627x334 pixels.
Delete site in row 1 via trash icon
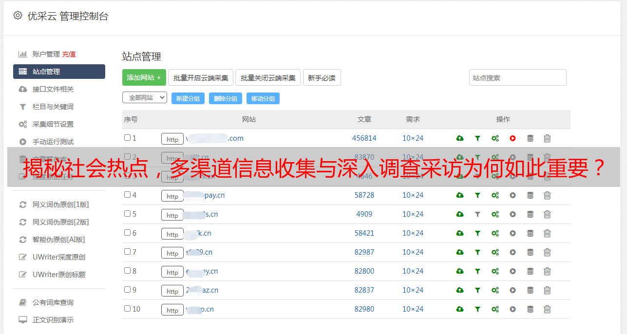click(x=547, y=138)
